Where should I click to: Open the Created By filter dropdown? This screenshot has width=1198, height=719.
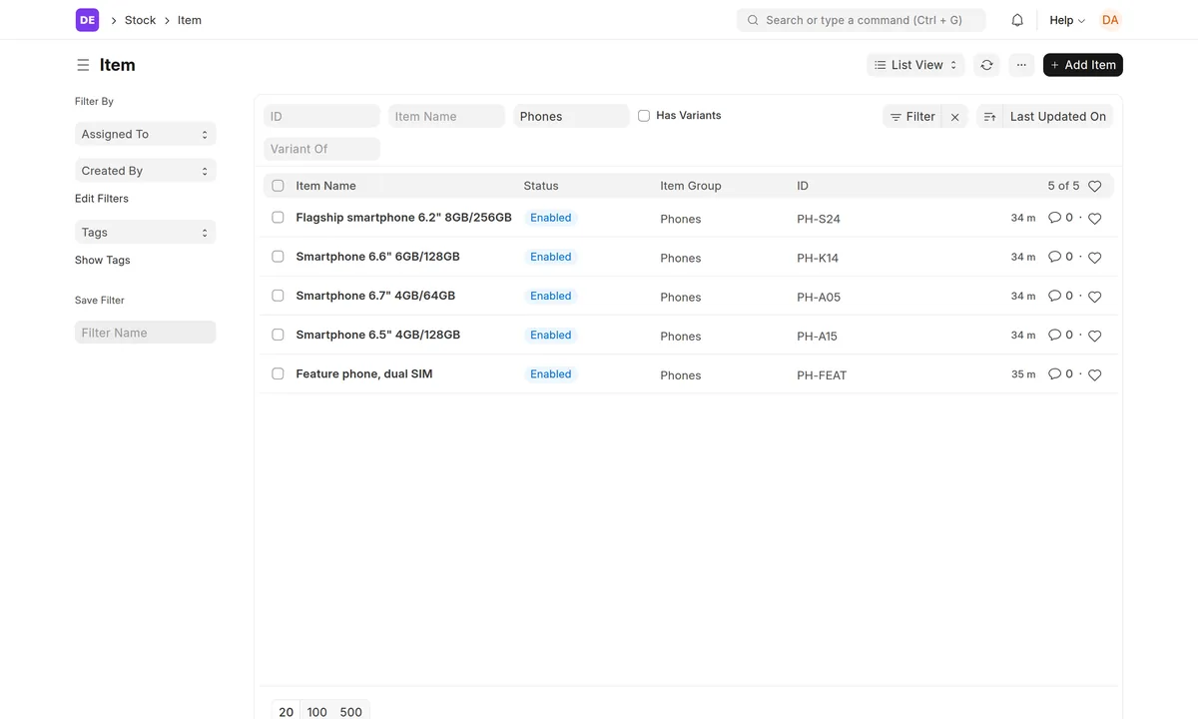click(x=145, y=171)
